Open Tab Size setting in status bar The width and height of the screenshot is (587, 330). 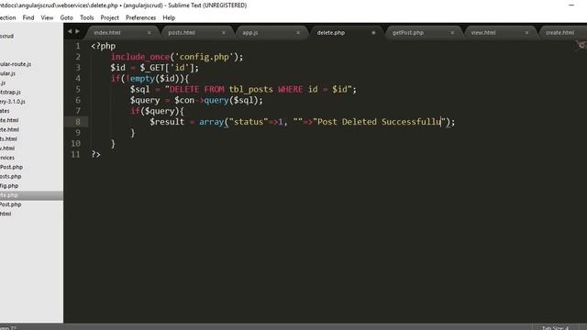point(556,327)
